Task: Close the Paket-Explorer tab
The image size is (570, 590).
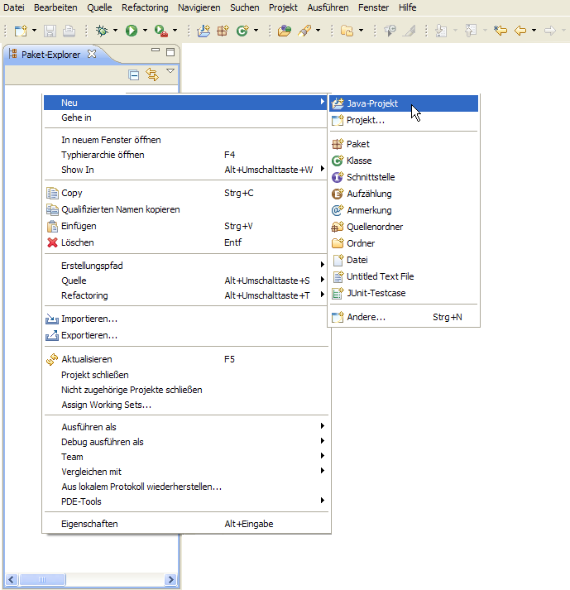Action: 92,54
